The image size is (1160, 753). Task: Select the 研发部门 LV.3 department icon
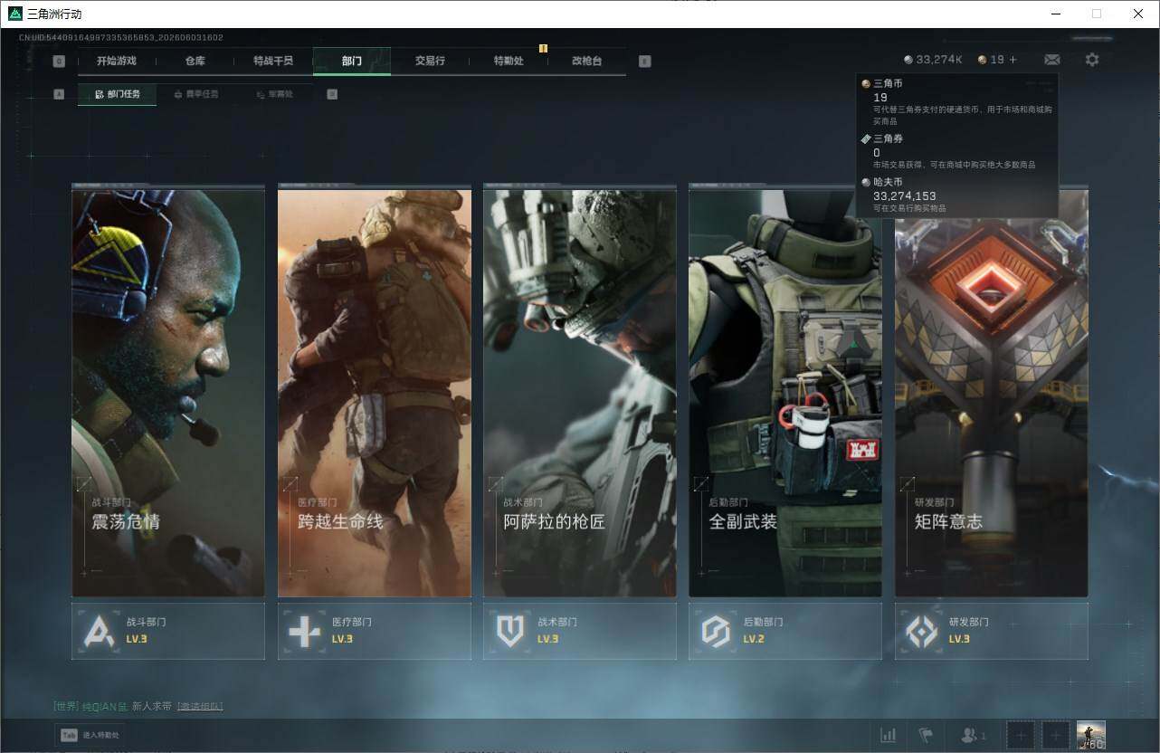(922, 631)
